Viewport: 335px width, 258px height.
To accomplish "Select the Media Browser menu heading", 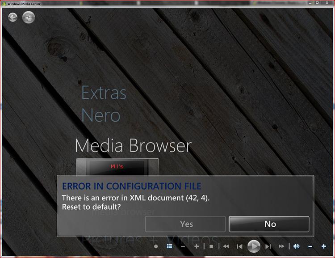I will pos(133,145).
